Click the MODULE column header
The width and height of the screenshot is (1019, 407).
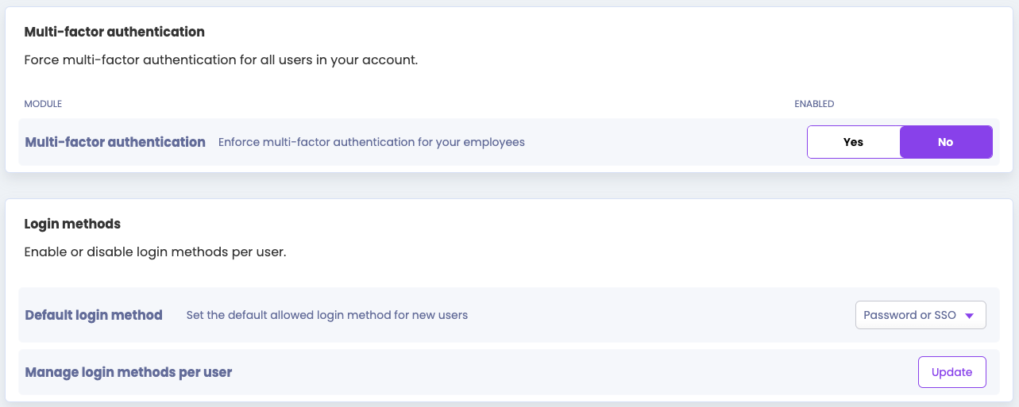tap(43, 104)
